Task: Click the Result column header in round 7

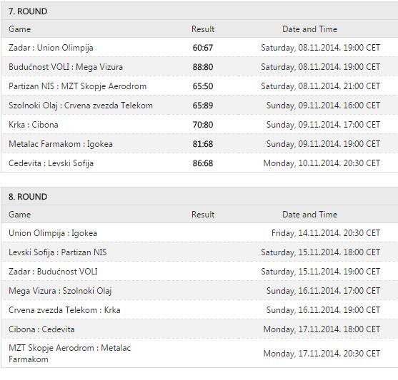Action: tap(203, 29)
